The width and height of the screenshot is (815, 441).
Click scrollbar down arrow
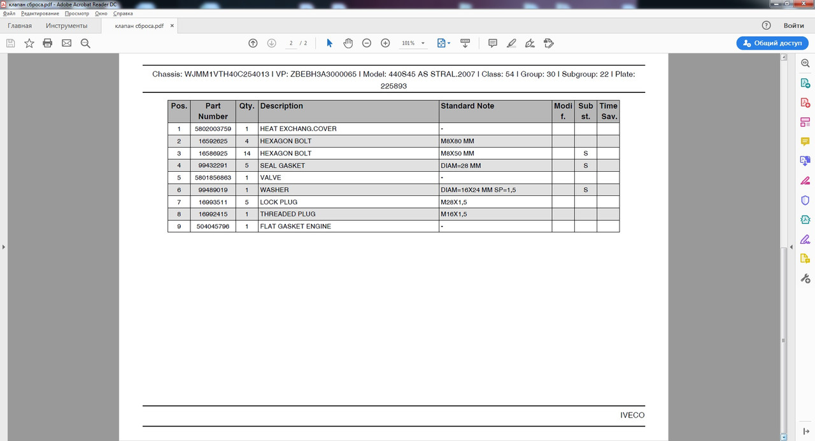pyautogui.click(x=784, y=437)
